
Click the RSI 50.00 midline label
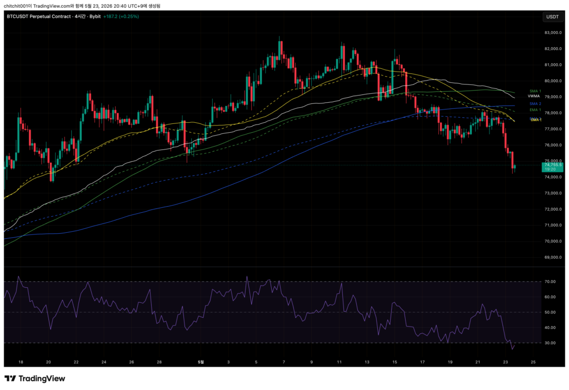550,312
